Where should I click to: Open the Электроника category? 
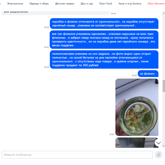click(15, 4)
